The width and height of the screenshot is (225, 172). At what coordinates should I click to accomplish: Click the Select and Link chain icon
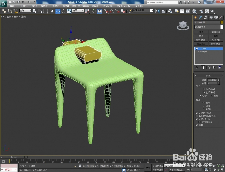[x=4, y=11]
